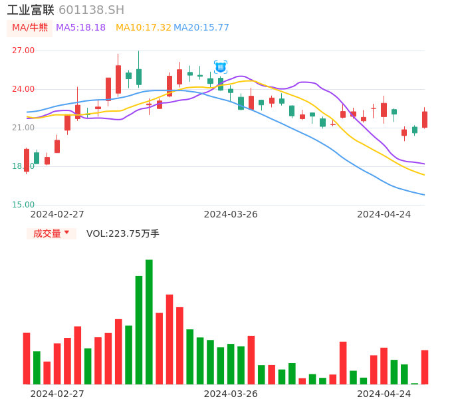Toggle the MA/牛熊 indicator button
This screenshot has width=456, height=403.
click(x=29, y=28)
